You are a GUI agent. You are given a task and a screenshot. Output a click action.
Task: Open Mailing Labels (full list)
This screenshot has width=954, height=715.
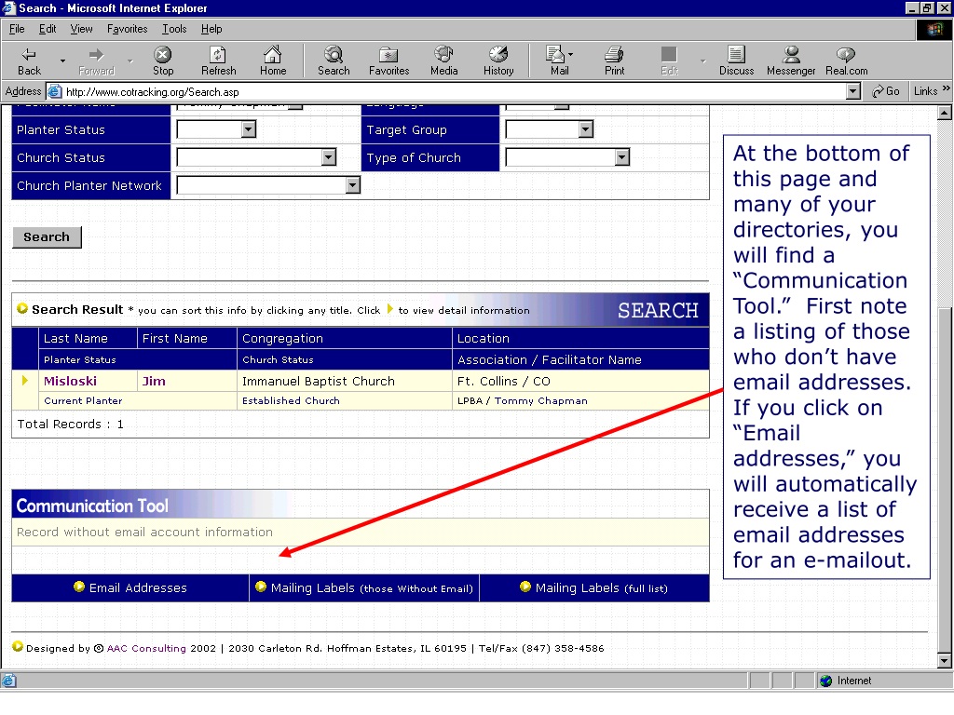[601, 587]
